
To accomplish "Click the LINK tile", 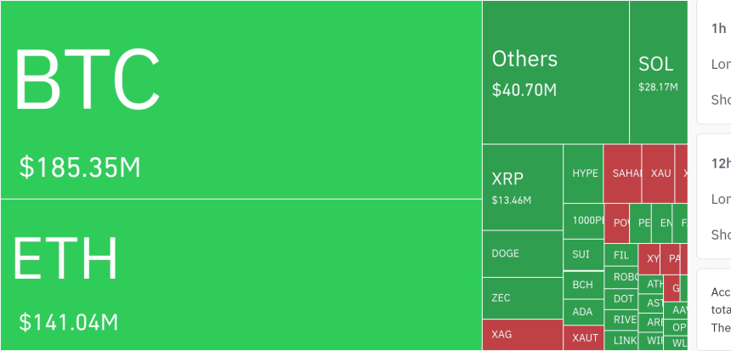I will (x=623, y=341).
